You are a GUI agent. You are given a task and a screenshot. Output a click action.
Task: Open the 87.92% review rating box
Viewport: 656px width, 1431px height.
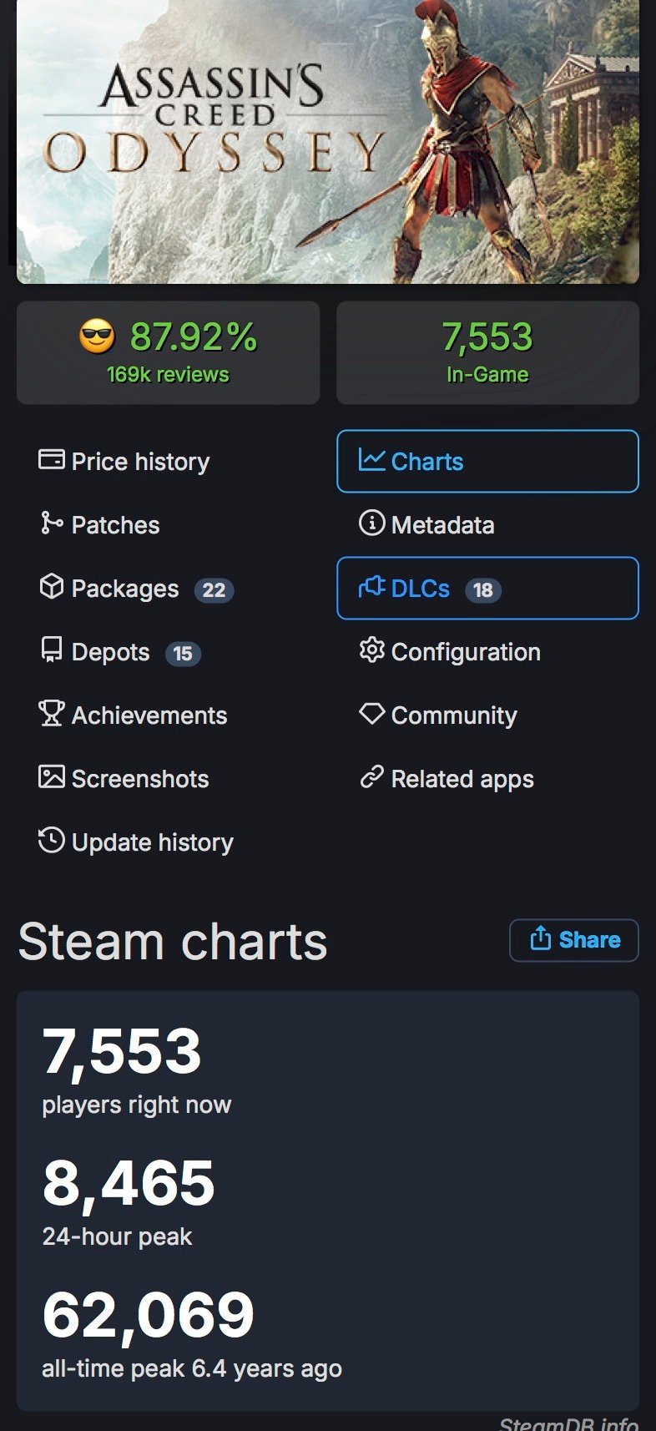168,352
